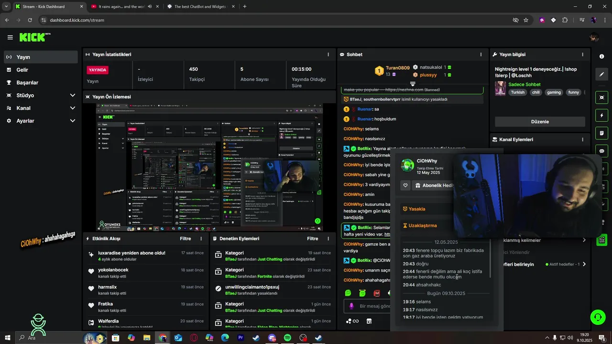
Task: Open Etkinlik Akışı three-dot options
Action: click(201, 238)
